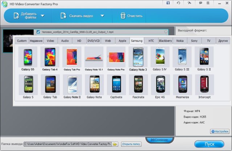Open the Настройки settings button

click(220, 131)
